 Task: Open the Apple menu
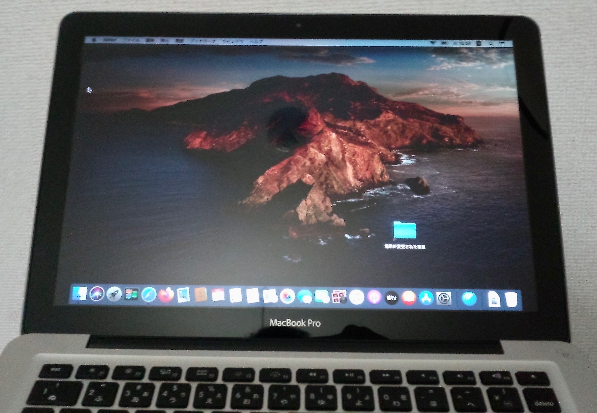pos(94,40)
